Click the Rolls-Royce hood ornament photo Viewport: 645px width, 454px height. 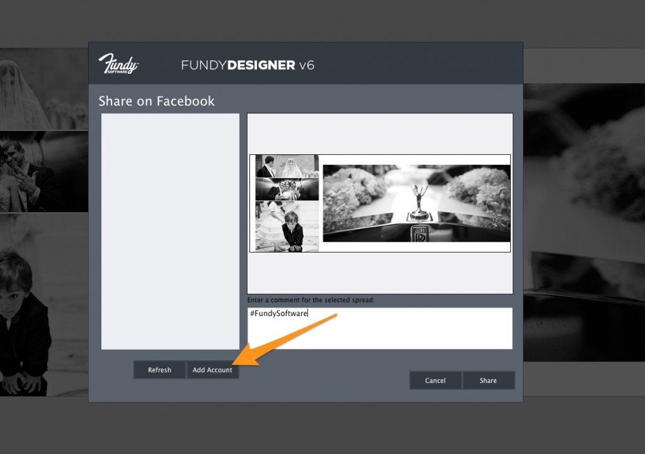coord(417,203)
